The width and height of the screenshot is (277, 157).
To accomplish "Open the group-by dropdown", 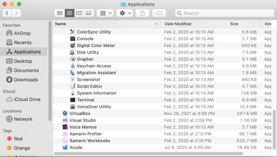I will tap(105, 13).
